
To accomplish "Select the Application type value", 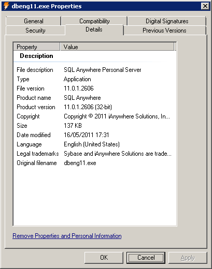I will click(x=77, y=79).
